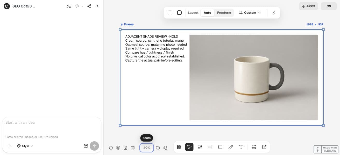Click the headset support icon

tap(165, 148)
